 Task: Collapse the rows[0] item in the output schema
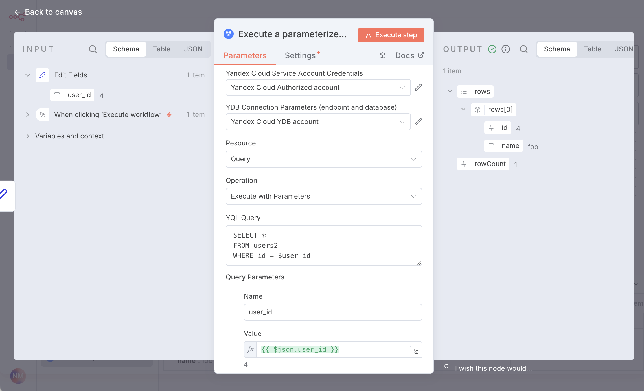(x=463, y=109)
